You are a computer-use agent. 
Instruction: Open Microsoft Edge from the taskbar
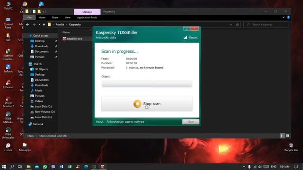[x=86, y=167]
